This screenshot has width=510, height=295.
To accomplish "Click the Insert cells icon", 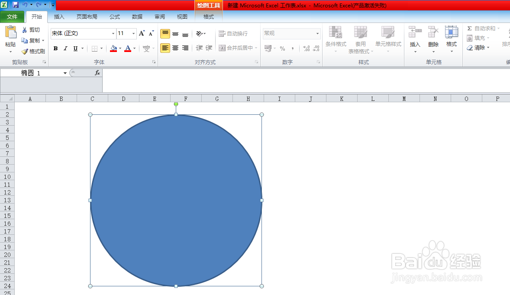I will (415, 32).
